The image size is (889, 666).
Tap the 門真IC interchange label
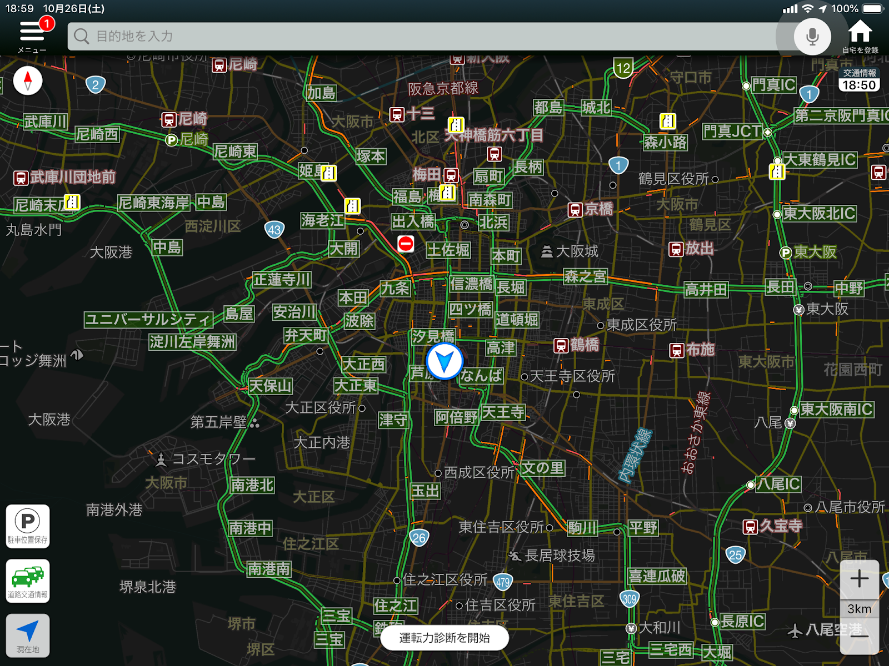774,85
